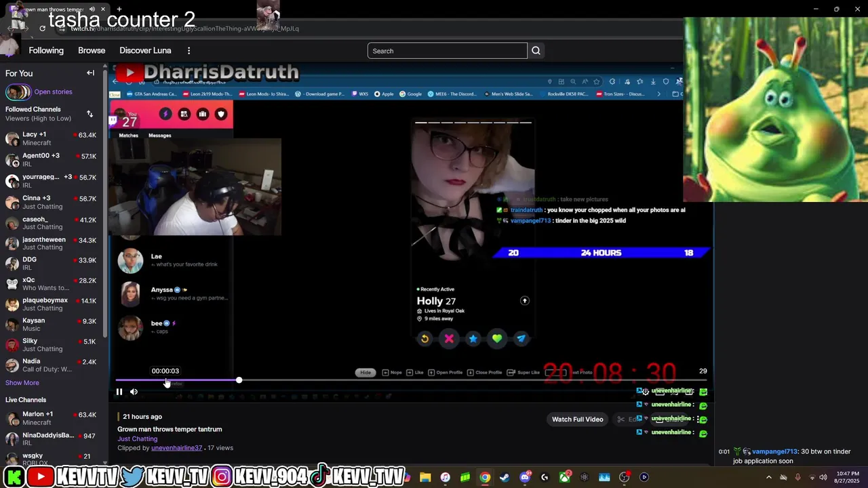Open Lae's message in Tinder list
Image resolution: width=868 pixels, height=488 pixels.
(173, 261)
